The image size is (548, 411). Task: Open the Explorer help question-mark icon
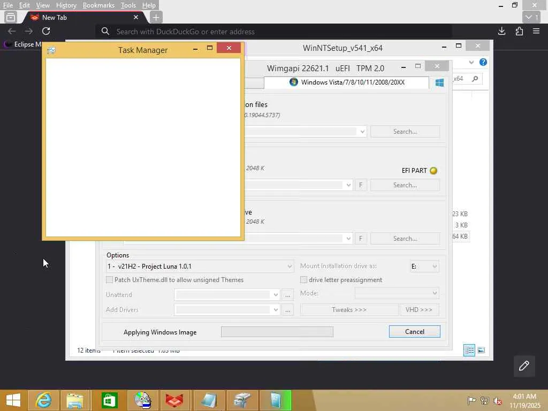(x=483, y=62)
